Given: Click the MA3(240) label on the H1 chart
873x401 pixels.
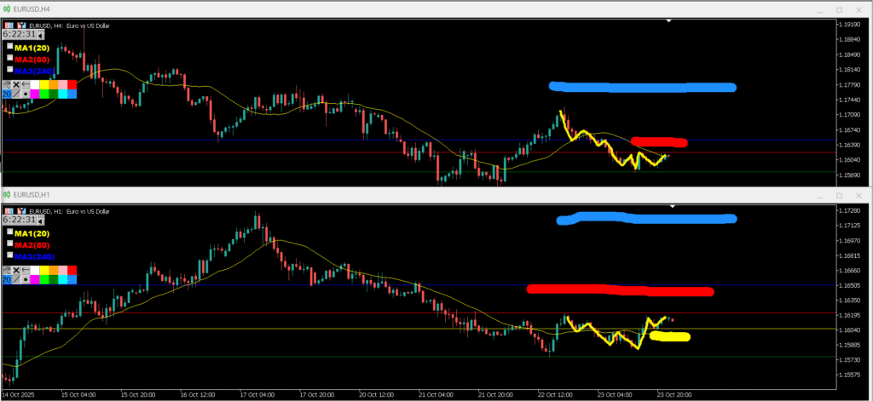Looking at the screenshot, I should [x=34, y=257].
